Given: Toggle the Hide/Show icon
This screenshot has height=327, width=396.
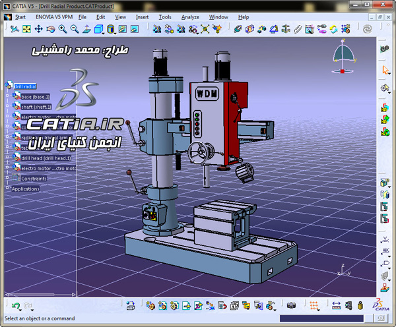Looking at the screenshot, I should (x=123, y=29).
